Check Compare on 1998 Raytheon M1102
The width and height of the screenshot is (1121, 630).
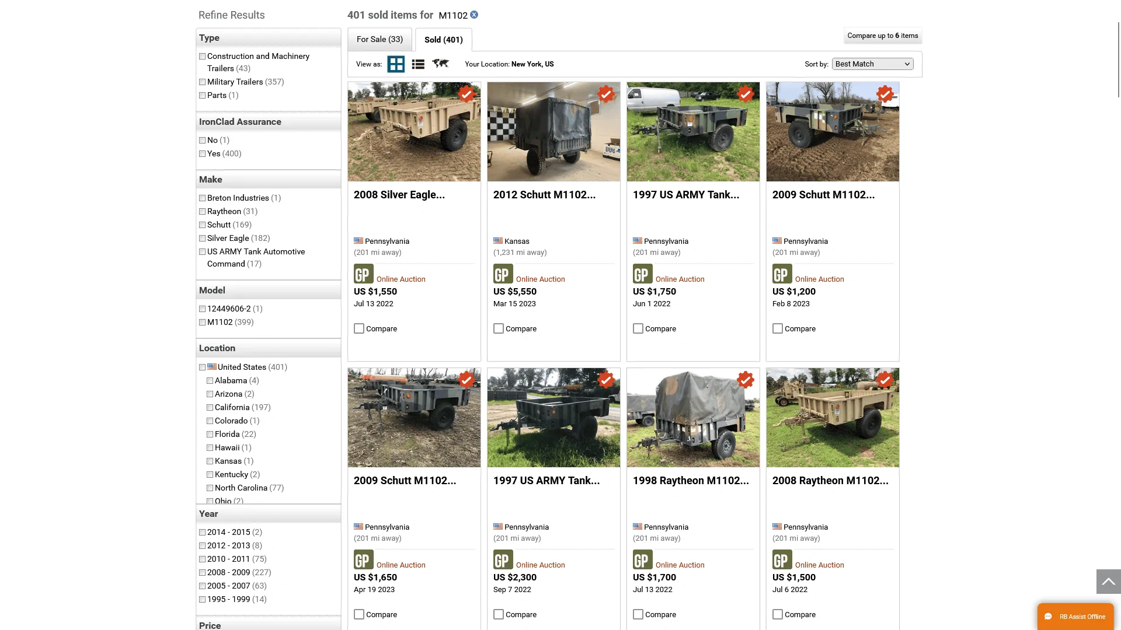tap(638, 614)
